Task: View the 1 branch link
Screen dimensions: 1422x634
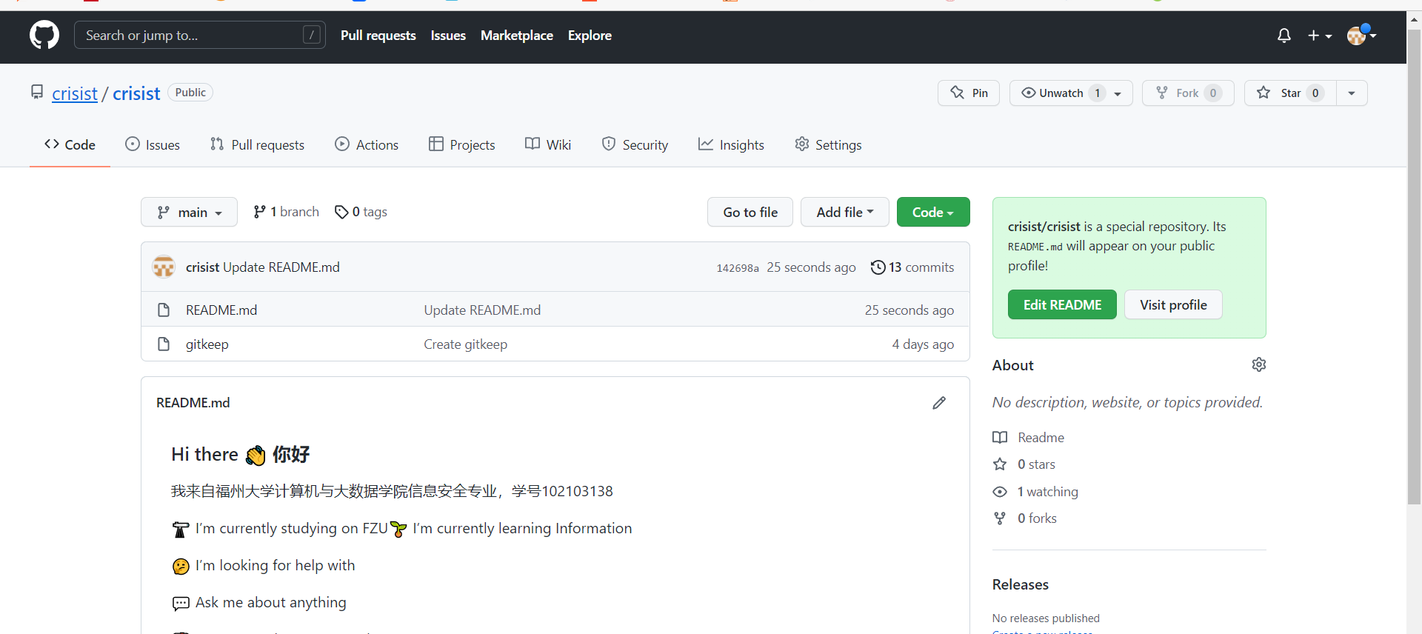Action: coord(286,212)
